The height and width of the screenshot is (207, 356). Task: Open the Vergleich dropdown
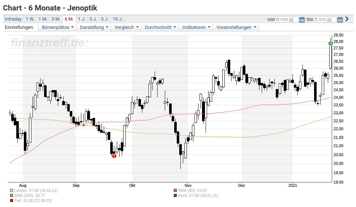pos(126,27)
